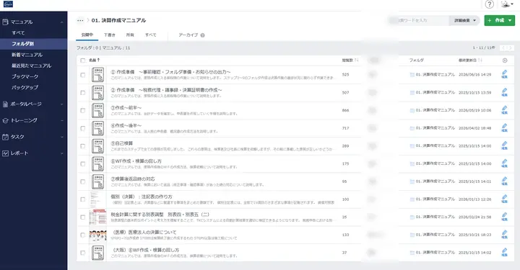Open ブックマーク in the sidebar
The height and width of the screenshot is (270, 520).
tap(25, 76)
